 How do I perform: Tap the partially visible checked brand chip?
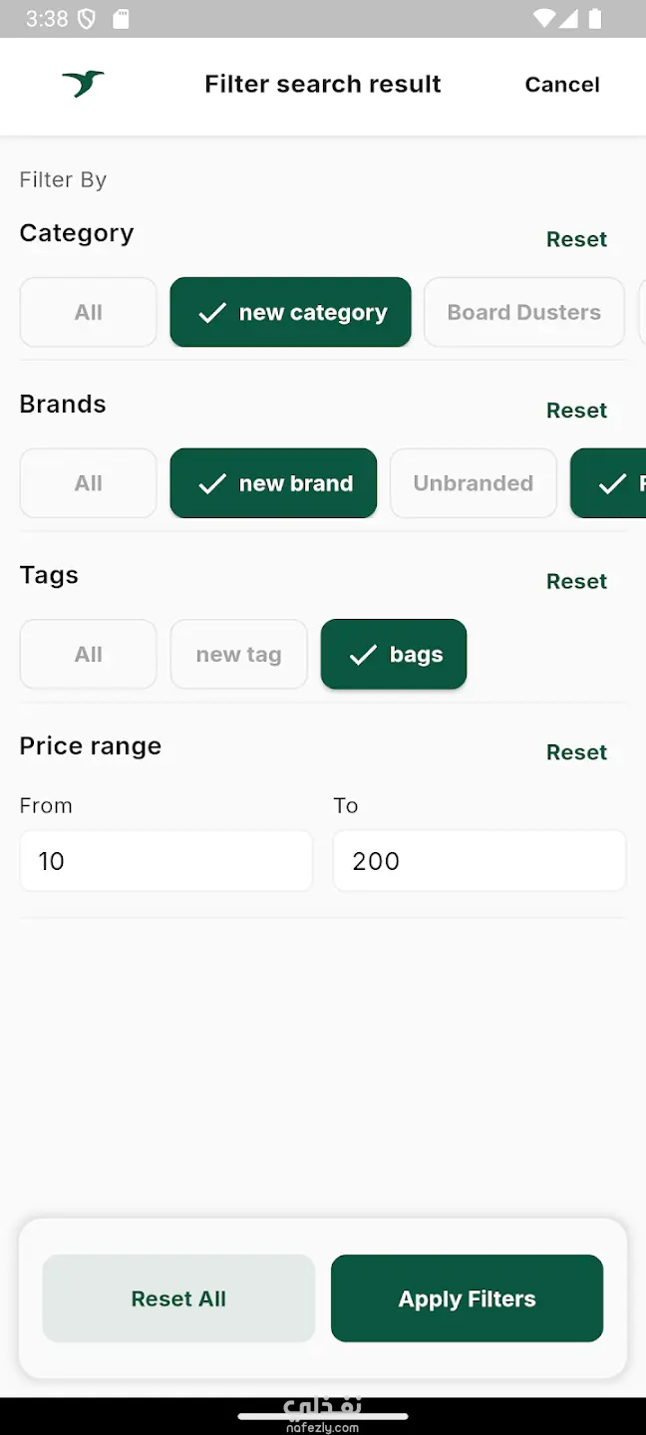click(x=610, y=484)
